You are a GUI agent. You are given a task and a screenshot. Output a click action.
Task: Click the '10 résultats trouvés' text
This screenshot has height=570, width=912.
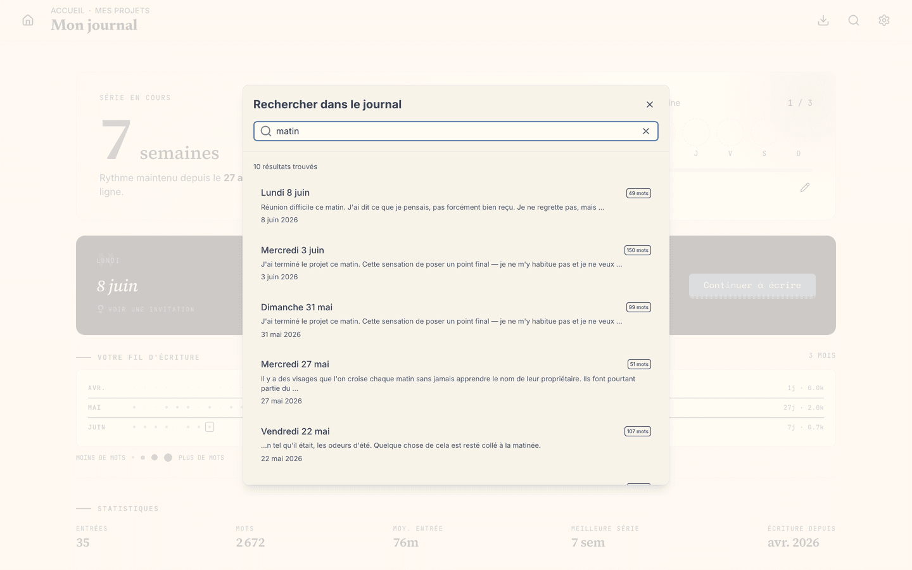[285, 167]
